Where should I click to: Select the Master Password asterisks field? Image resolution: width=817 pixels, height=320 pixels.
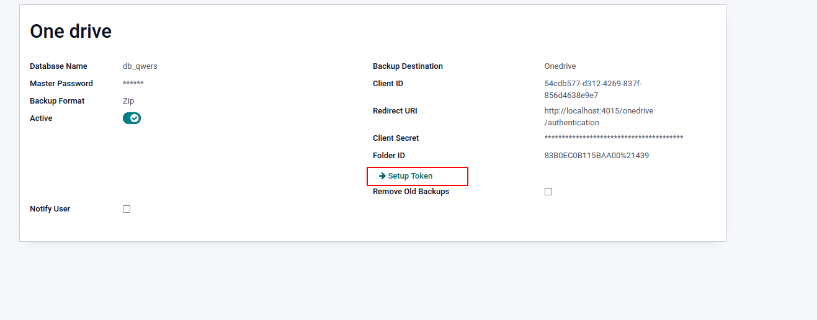coord(133,84)
